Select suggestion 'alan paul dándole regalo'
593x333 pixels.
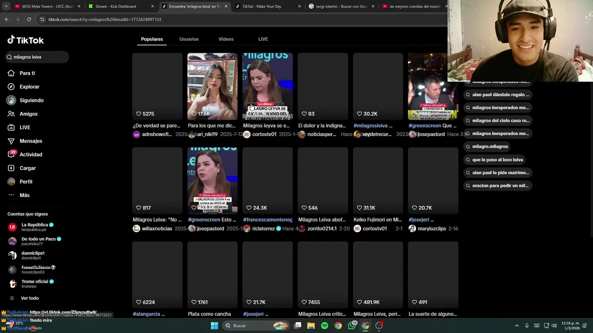click(497, 95)
